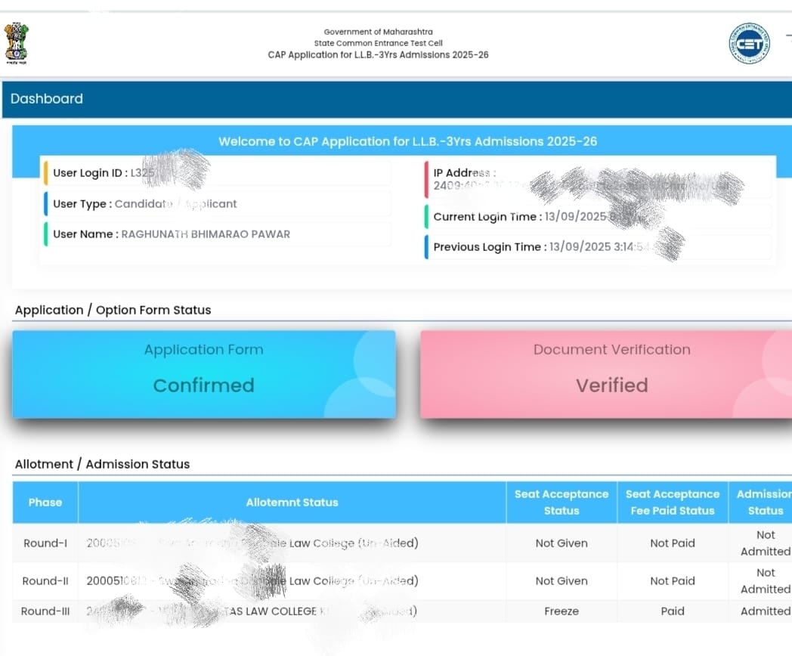Screen dimensions: 792x656
Task: Select the Round-II phase cell
Action: coord(45,580)
